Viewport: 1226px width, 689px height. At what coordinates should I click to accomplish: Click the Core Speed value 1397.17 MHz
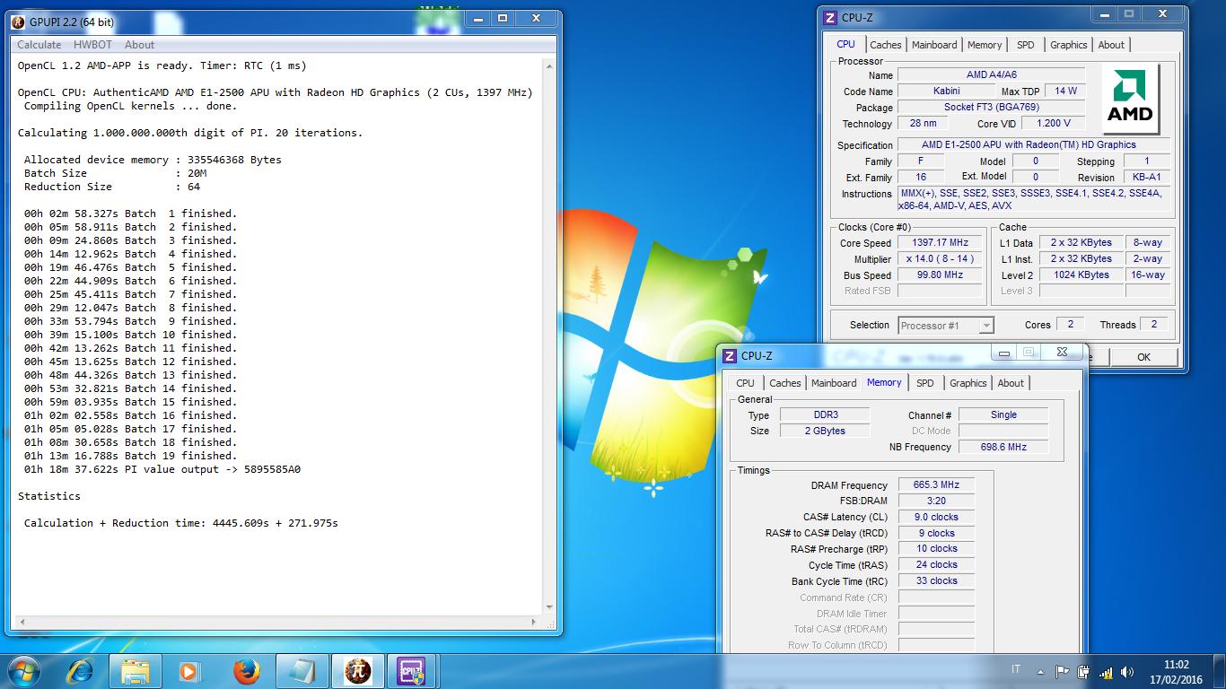point(940,243)
